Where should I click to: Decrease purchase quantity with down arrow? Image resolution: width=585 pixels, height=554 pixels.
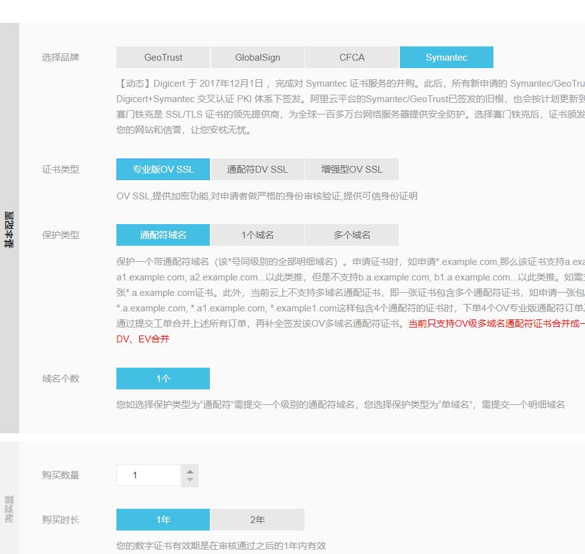(x=190, y=480)
